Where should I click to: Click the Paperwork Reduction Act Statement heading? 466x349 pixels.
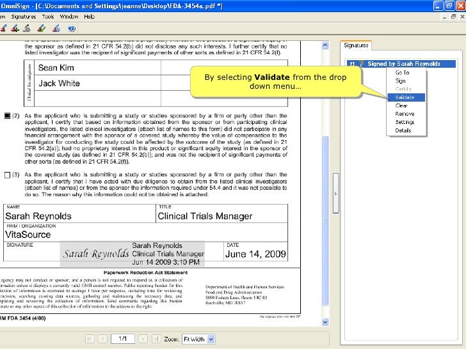(146, 272)
